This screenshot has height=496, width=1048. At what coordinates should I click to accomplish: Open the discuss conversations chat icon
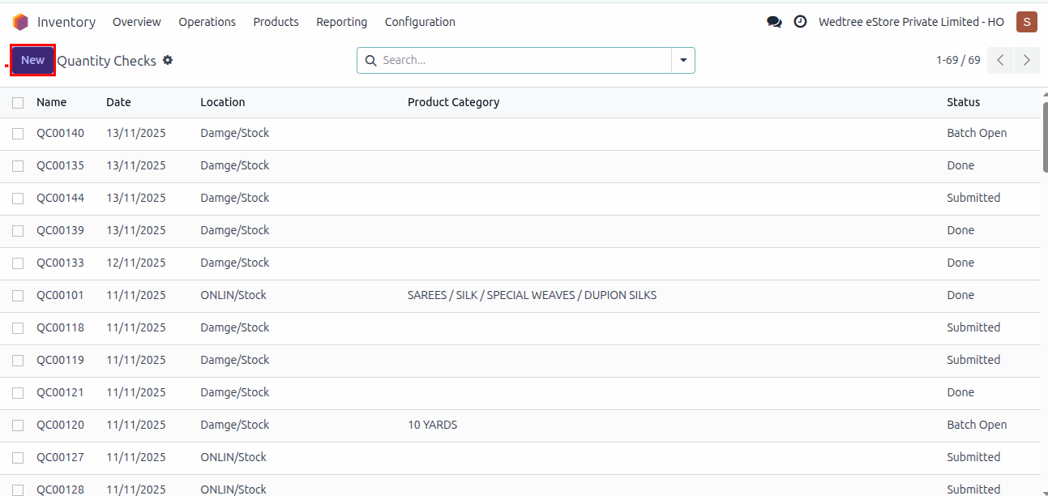click(774, 22)
